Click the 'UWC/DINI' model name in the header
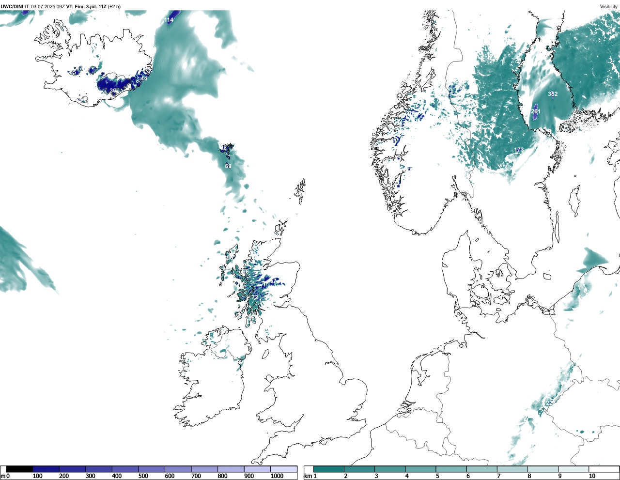Screen dimensions: 620x480 12,6
